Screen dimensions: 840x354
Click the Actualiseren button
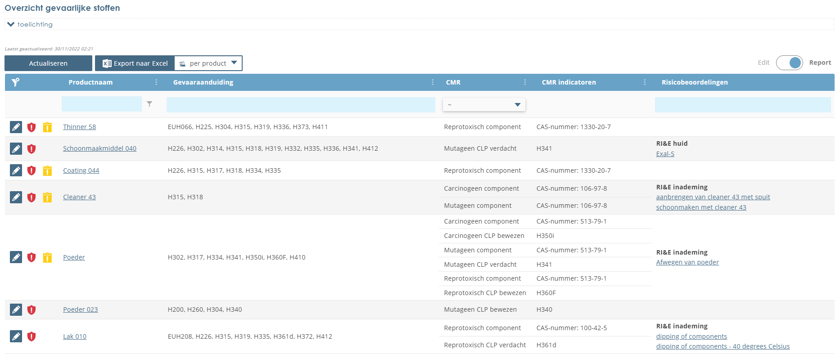pos(48,63)
